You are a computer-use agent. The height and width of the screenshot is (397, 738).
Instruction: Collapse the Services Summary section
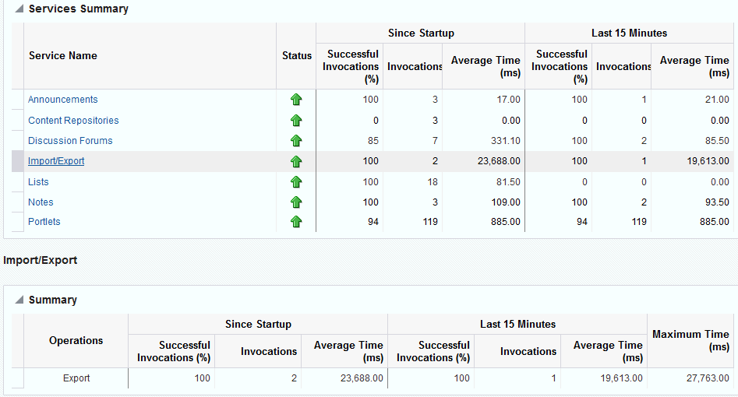[19, 9]
